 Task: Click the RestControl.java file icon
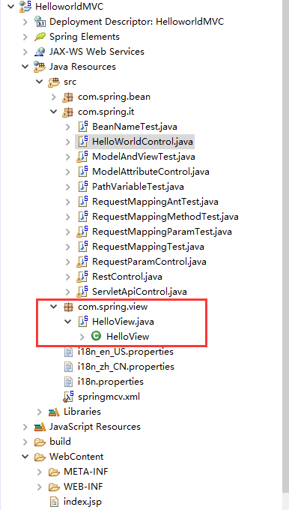83,276
